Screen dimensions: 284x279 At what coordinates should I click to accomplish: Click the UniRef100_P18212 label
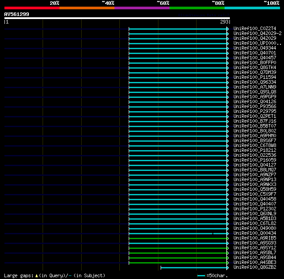(255, 151)
